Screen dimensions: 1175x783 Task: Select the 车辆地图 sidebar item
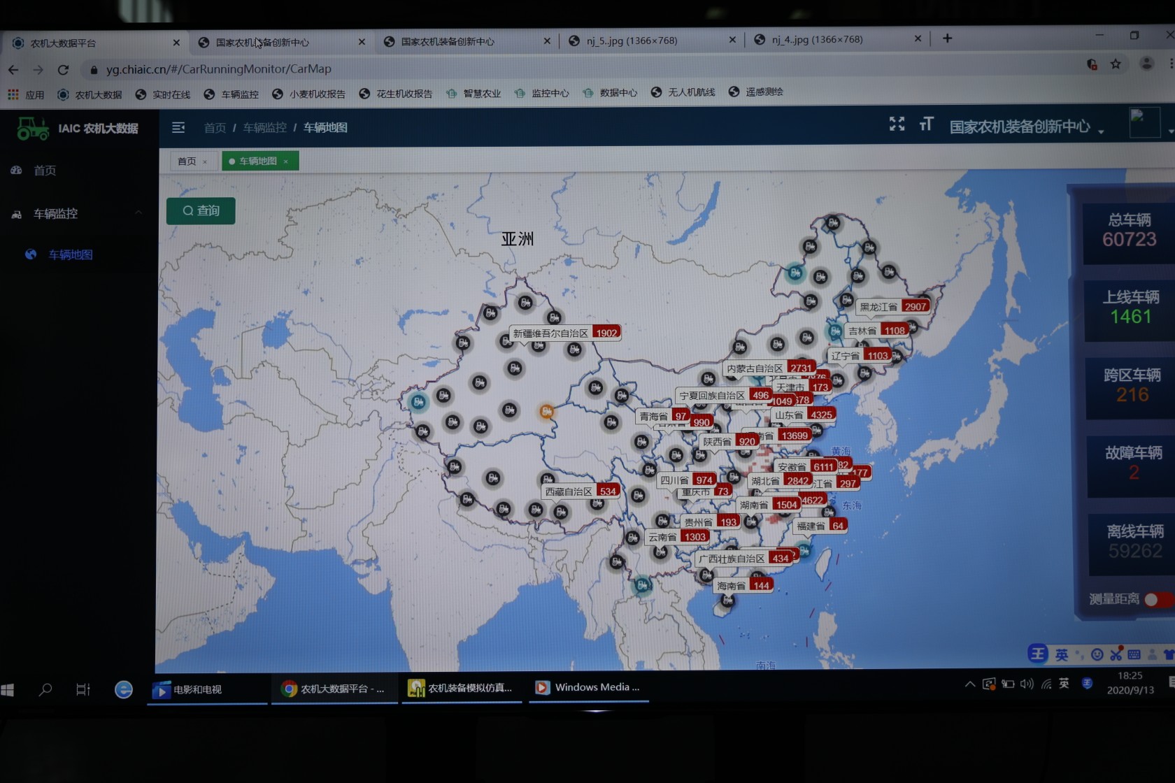71,254
